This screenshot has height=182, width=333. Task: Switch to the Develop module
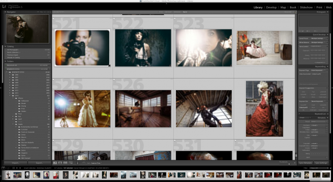[x=271, y=7]
